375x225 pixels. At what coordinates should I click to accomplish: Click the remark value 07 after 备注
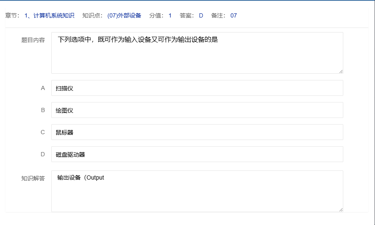234,15
